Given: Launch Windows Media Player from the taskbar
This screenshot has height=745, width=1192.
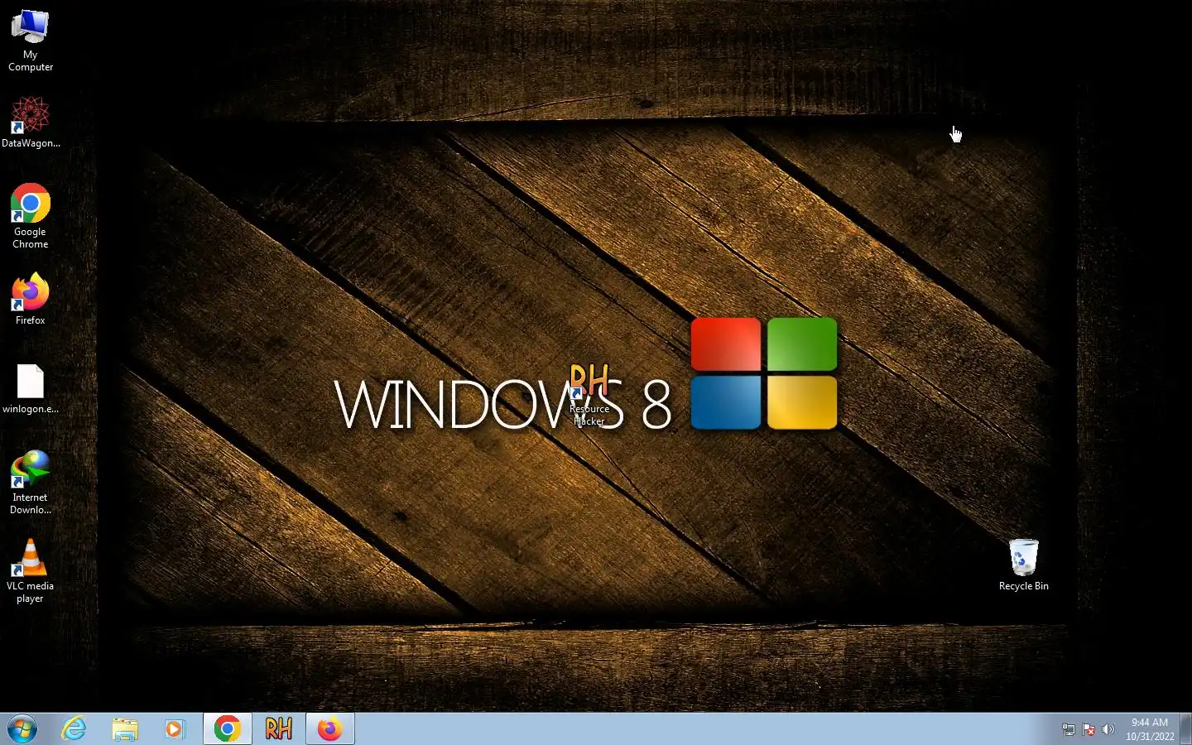Looking at the screenshot, I should tap(175, 729).
